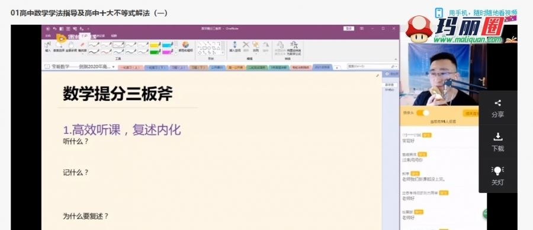The width and height of the screenshot is (533, 230).
Task: Click the page title 数学提分三板斧
Action: tap(118, 94)
